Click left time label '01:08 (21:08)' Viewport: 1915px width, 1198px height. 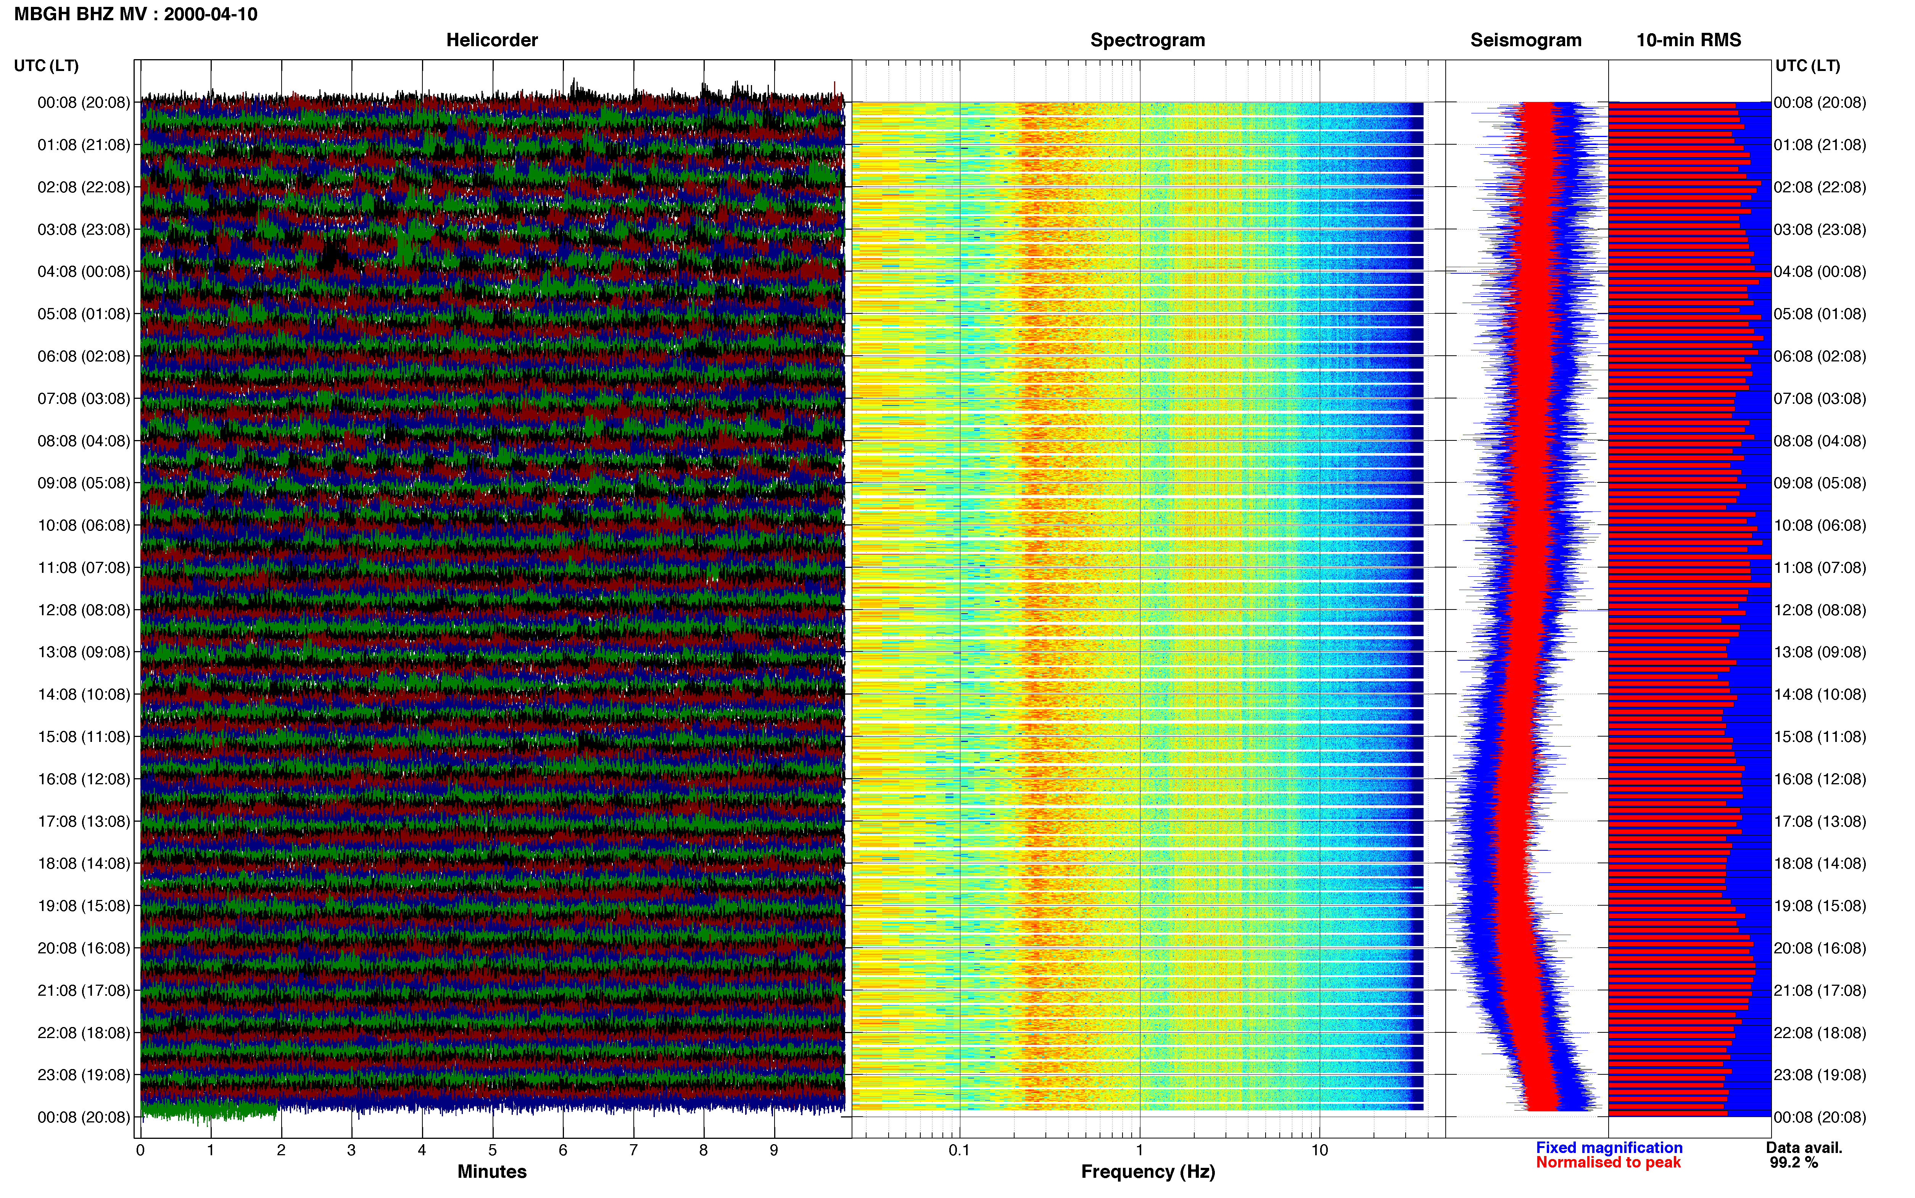83,145
